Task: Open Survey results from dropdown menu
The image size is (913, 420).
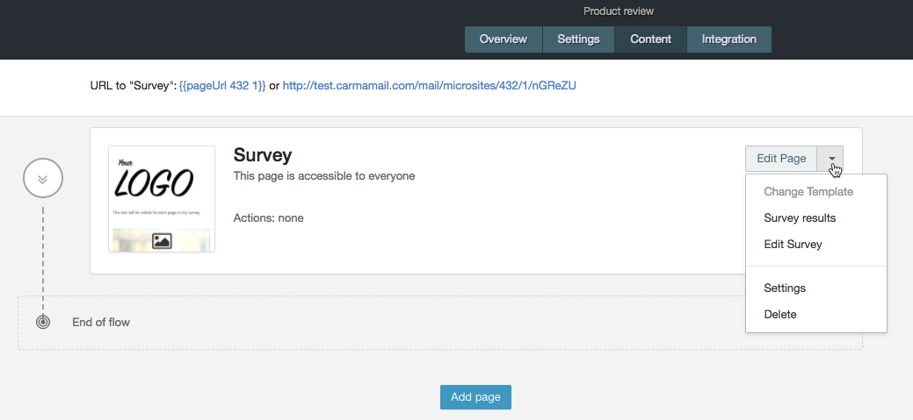Action: (800, 217)
